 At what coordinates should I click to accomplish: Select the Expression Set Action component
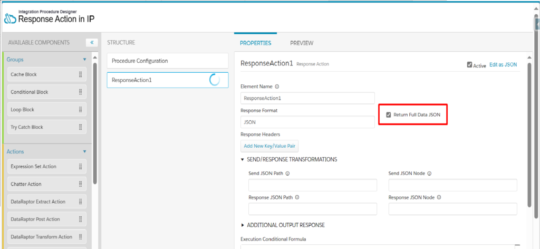click(47, 166)
